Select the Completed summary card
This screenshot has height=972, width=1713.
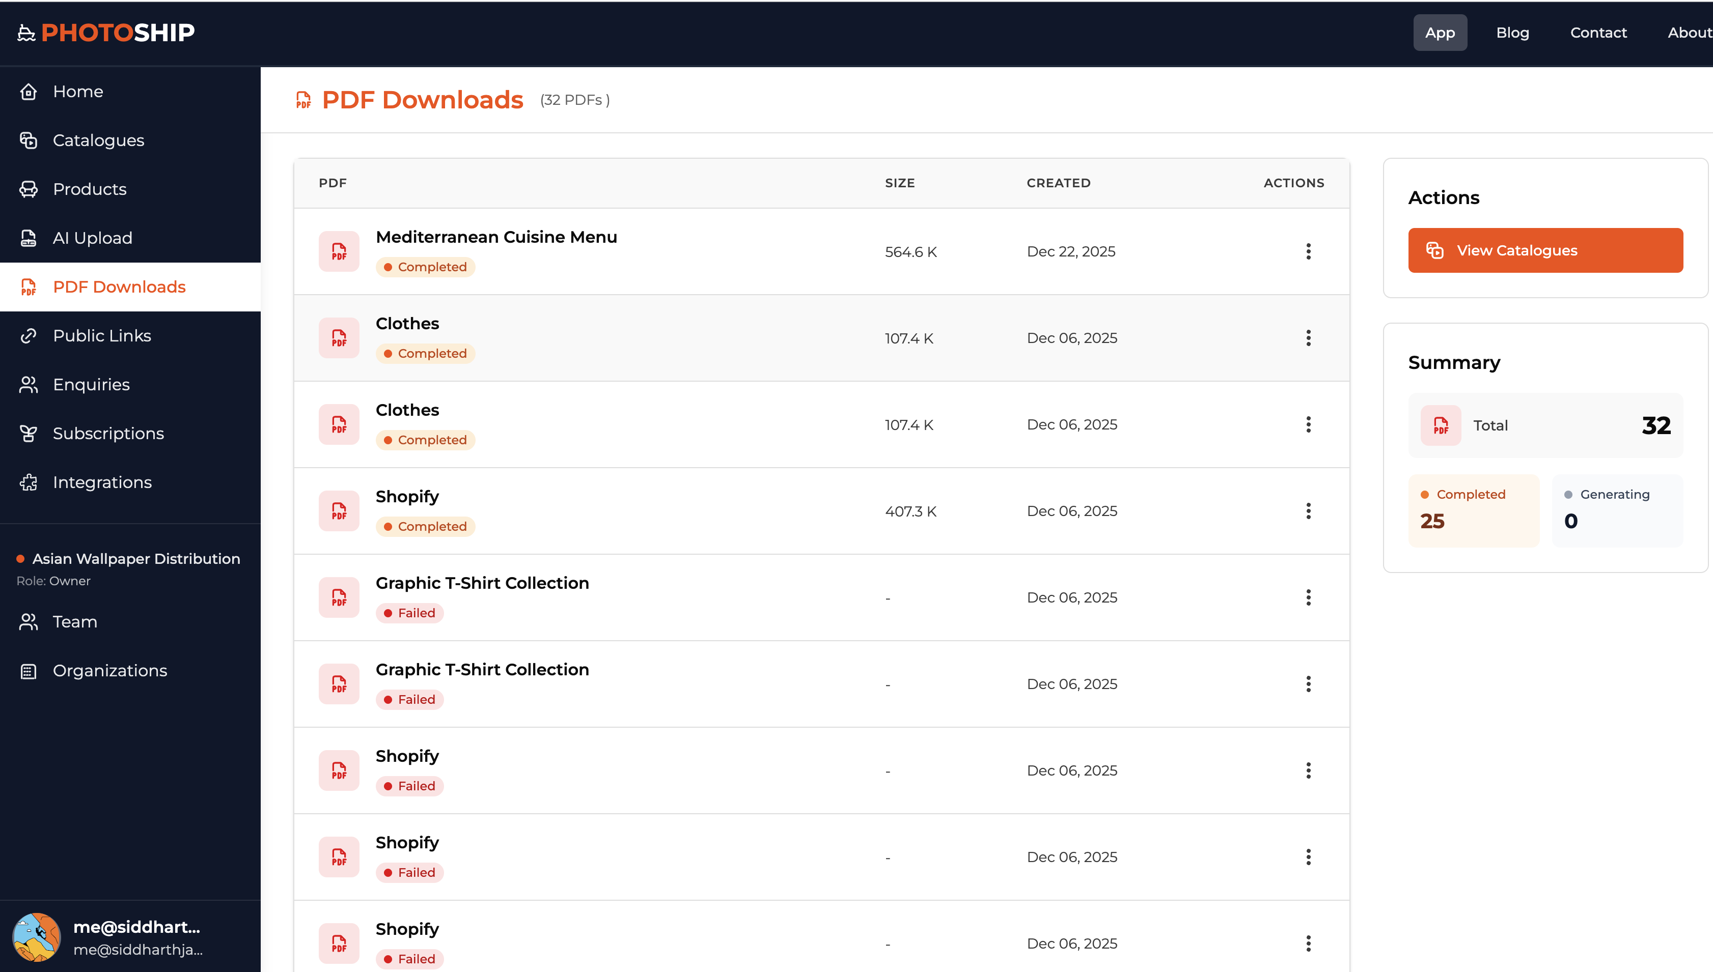point(1473,511)
